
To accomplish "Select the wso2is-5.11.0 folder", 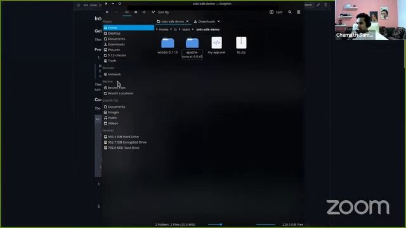I will coord(167,46).
